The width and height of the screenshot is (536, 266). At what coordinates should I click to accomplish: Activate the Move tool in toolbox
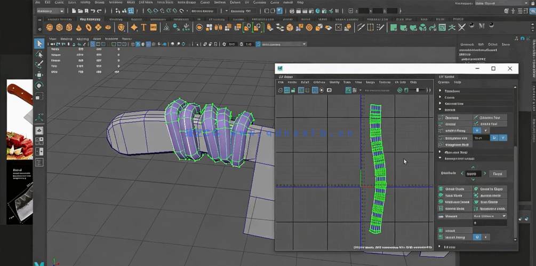pyautogui.click(x=39, y=75)
